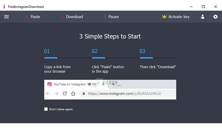Viewport: 222px width, 128px height.
Task: Click the Pause button
Action: click(x=111, y=17)
